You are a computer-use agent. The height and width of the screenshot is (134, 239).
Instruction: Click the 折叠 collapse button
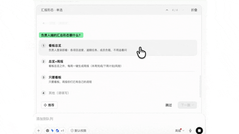194,10
